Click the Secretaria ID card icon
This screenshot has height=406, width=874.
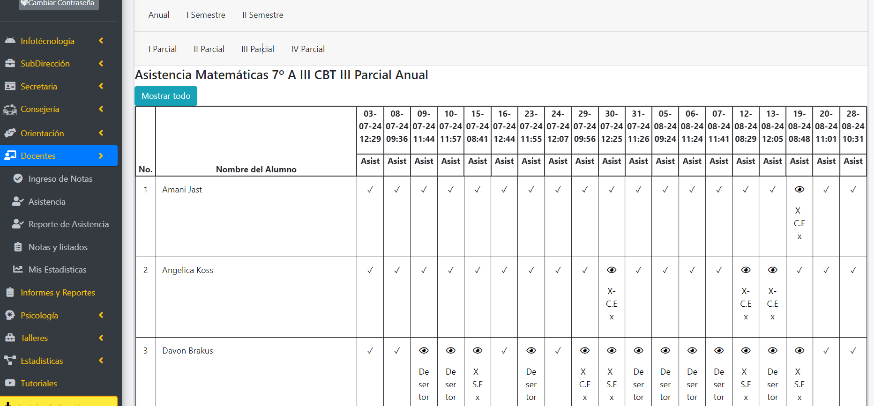(x=10, y=86)
